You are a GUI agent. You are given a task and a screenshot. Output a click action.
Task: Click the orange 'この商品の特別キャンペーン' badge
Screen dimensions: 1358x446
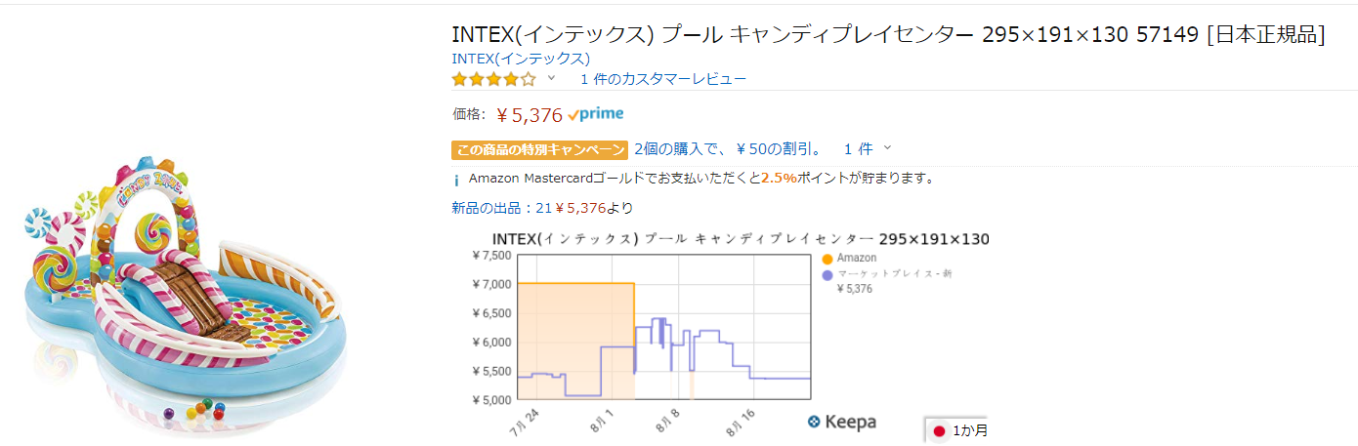tap(539, 149)
